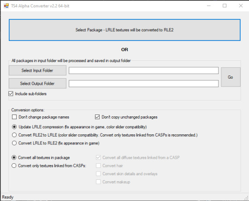249x201 pixels.
Task: Click the Select Input Folder button
Action: [37, 70]
